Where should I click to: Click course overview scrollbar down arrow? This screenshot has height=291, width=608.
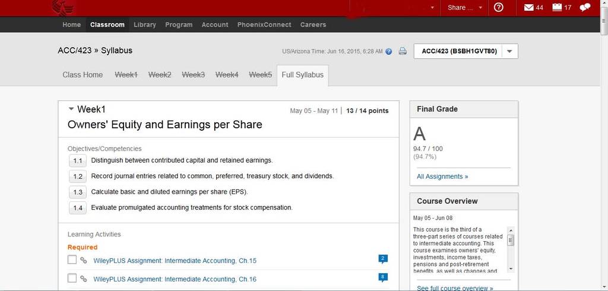coord(511,269)
